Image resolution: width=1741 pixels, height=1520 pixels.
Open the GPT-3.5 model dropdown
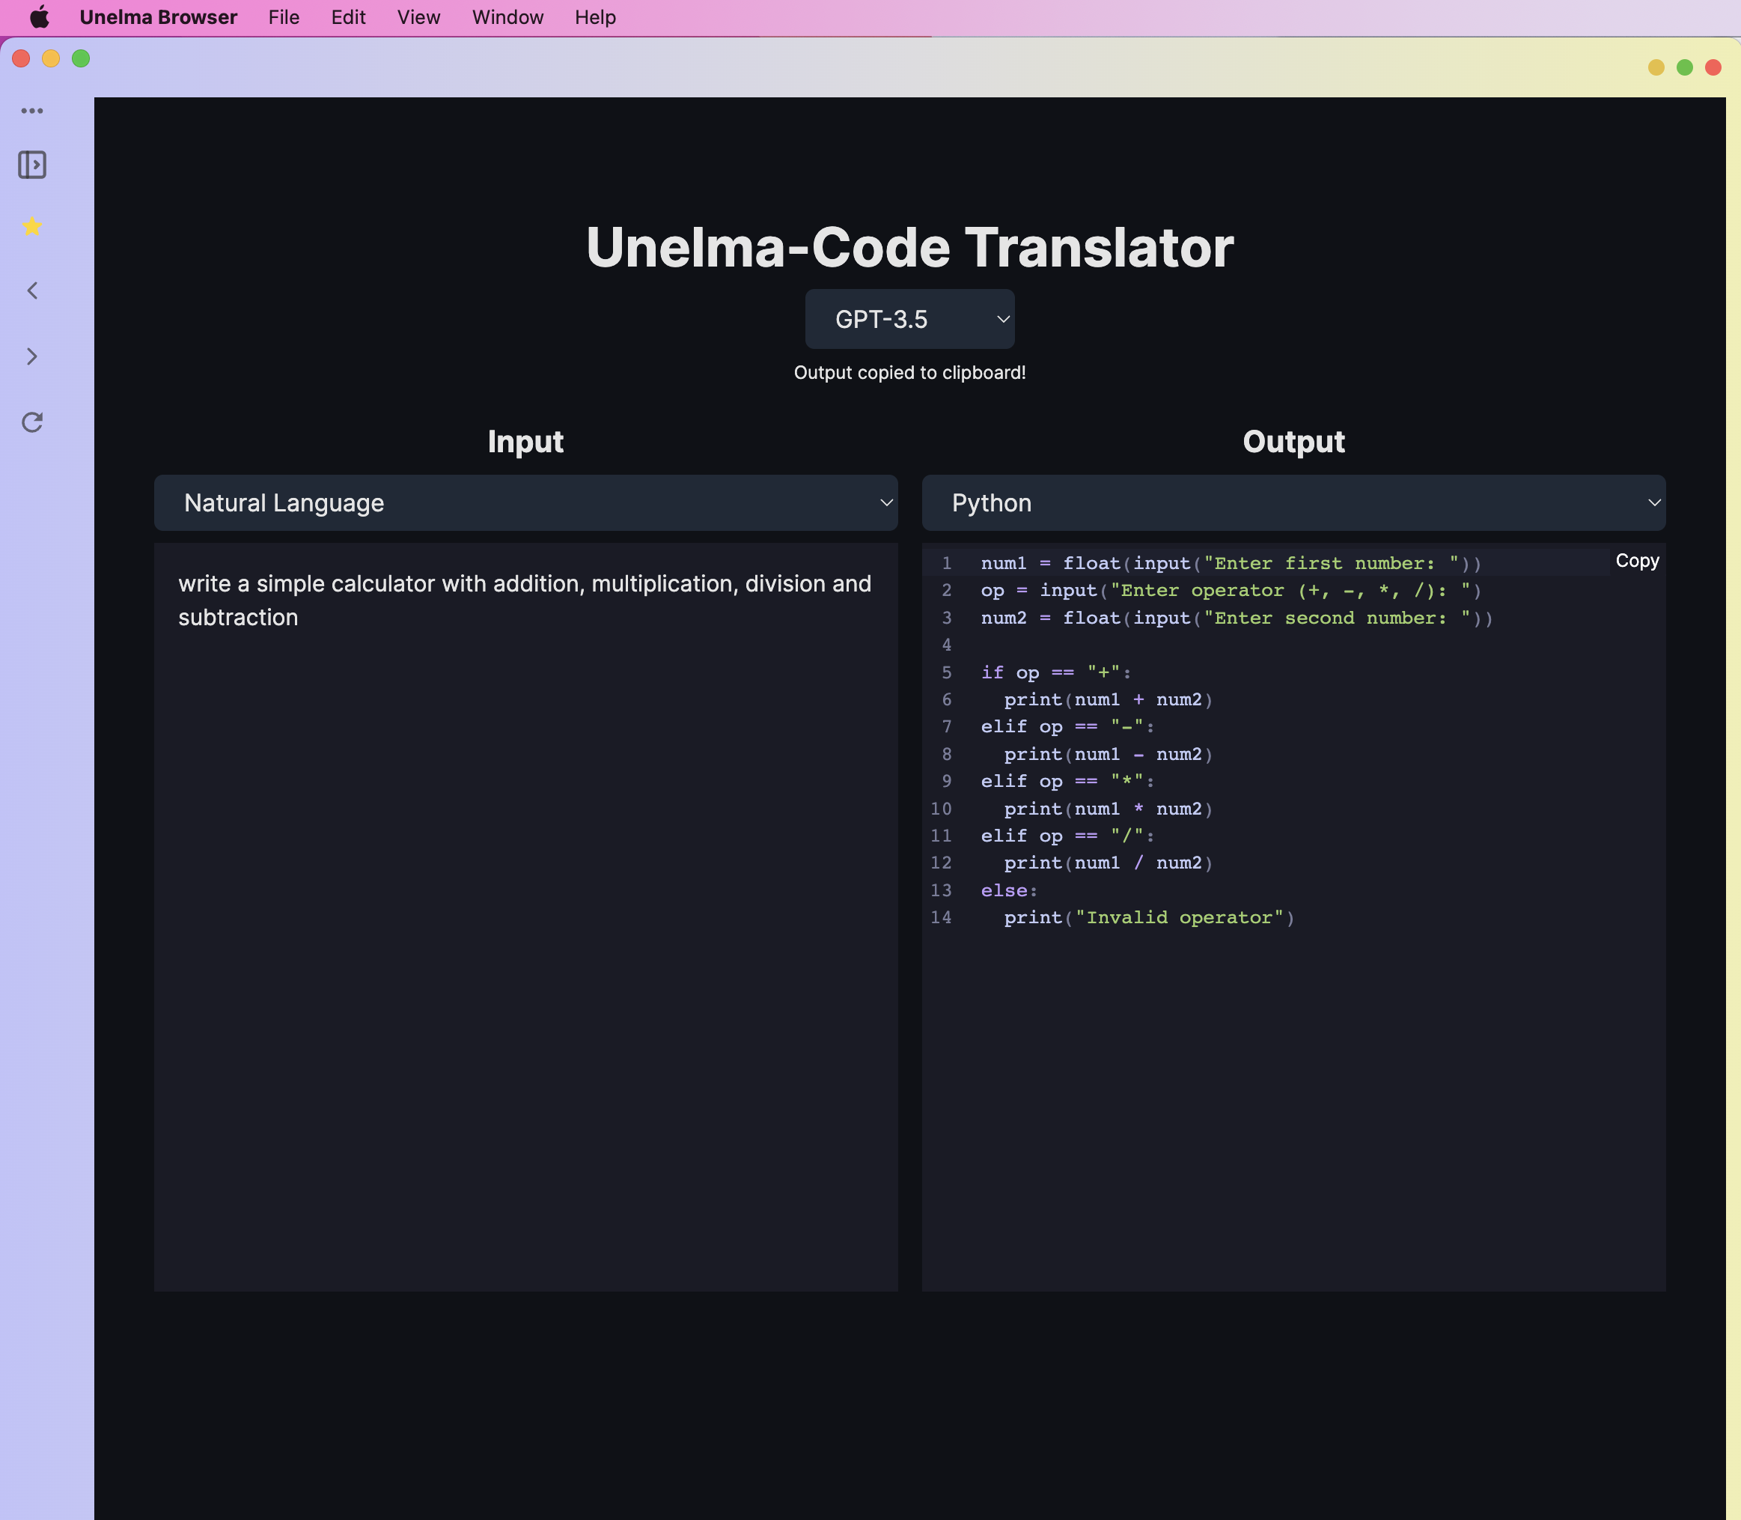(909, 319)
